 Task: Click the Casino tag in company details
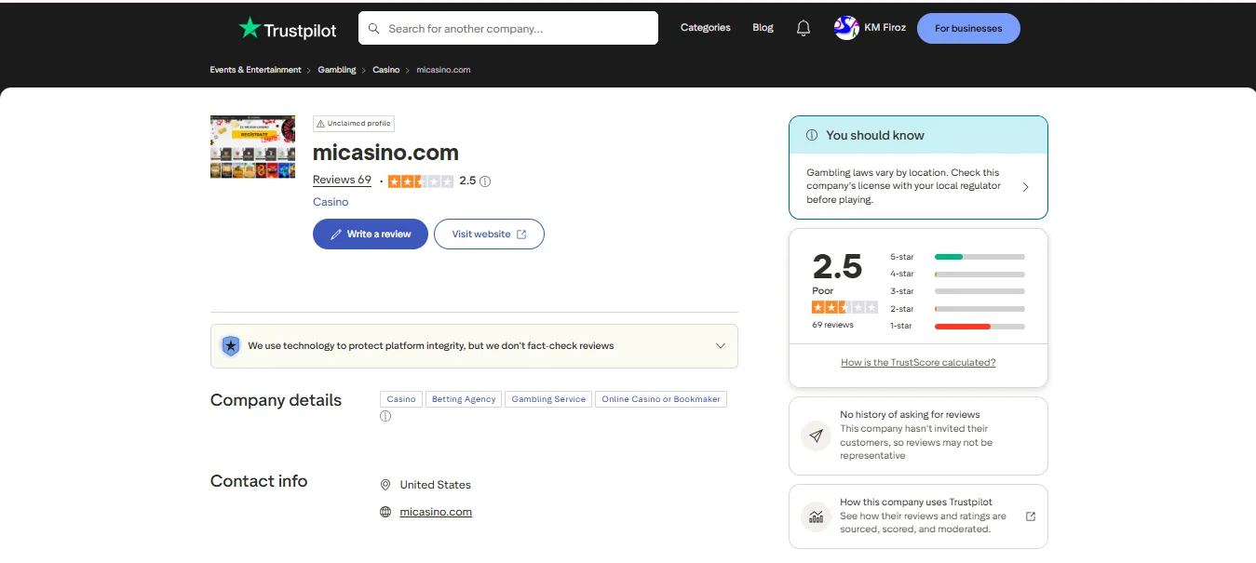pos(401,399)
